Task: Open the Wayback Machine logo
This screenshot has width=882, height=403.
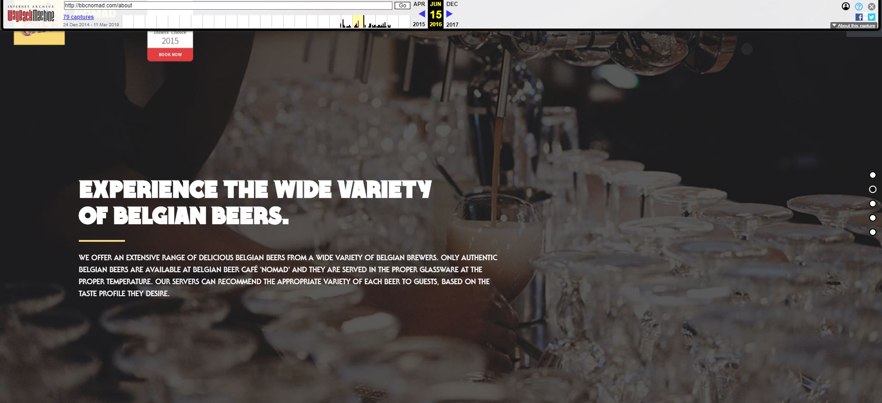Action: click(x=31, y=14)
